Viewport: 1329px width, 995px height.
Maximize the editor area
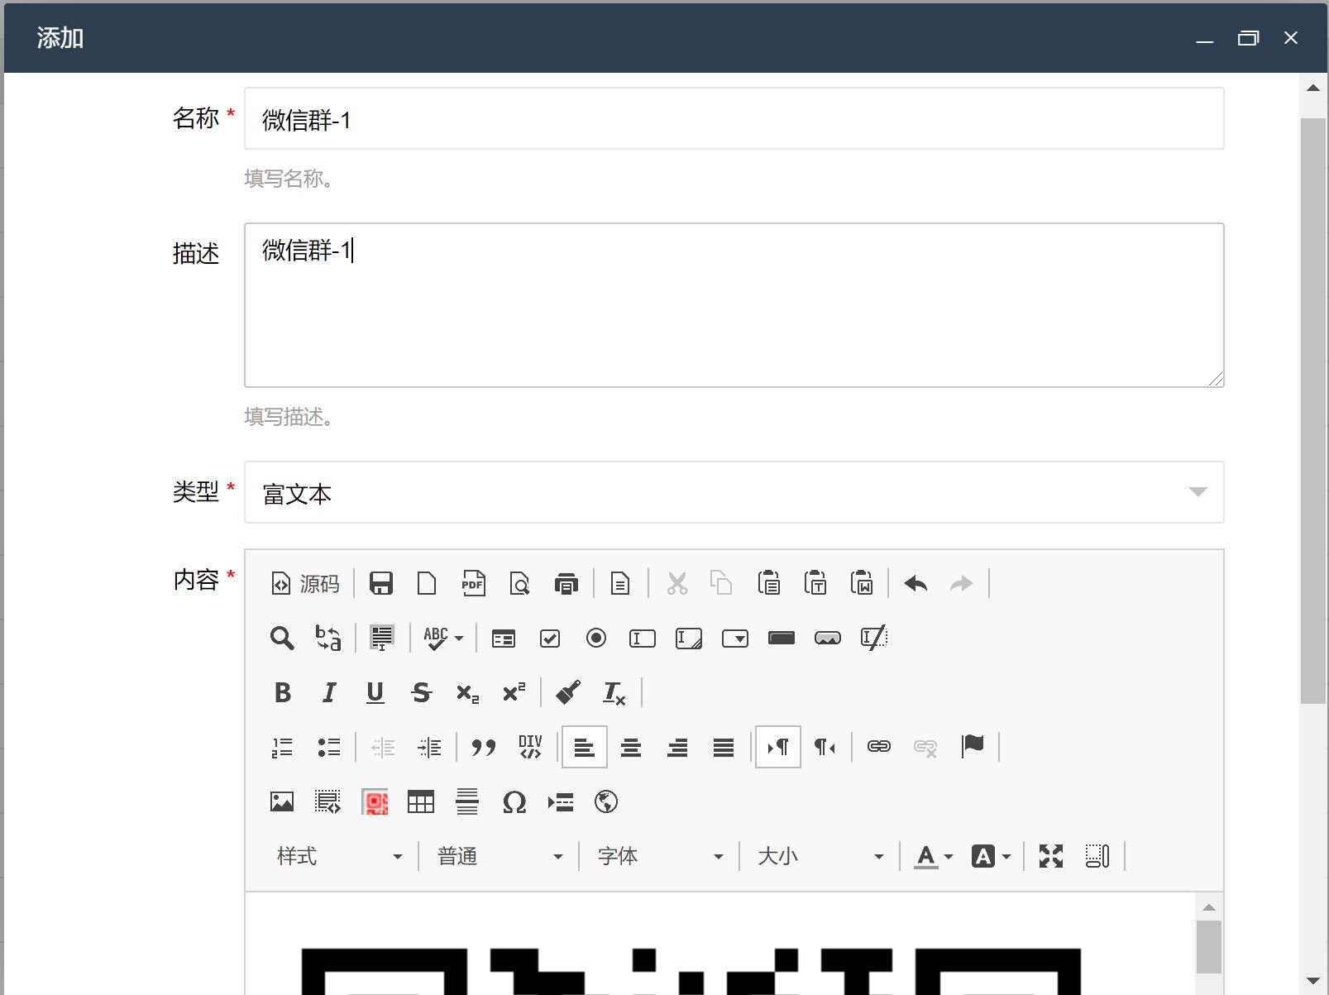pyautogui.click(x=1051, y=856)
